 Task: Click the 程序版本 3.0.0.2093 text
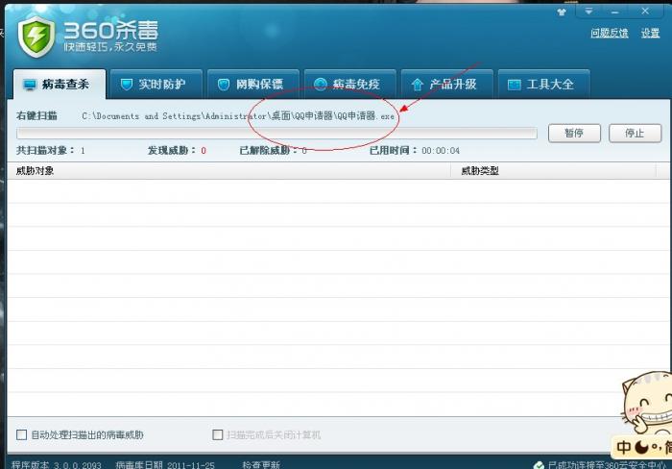[56, 465]
